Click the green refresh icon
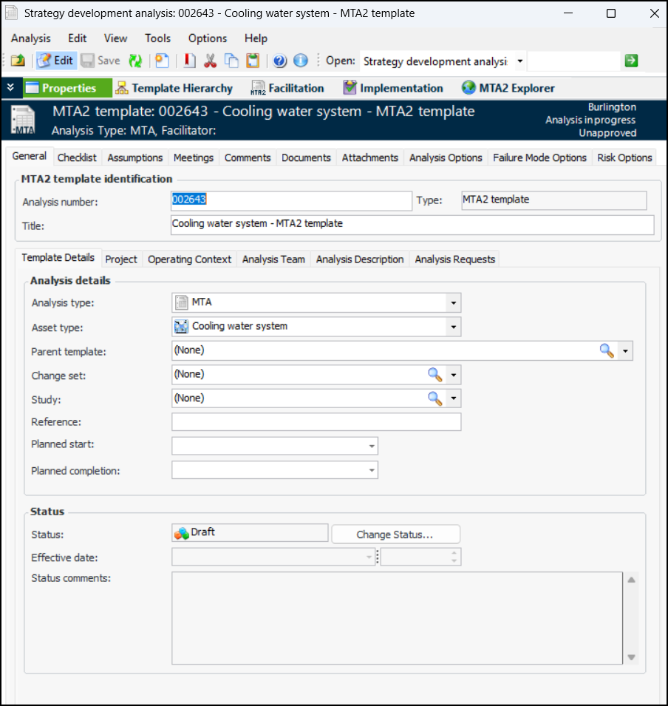The width and height of the screenshot is (668, 706). (134, 61)
